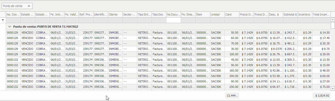Sort by the Ref. Pro... column header
The height and width of the screenshot is (101, 335).
[86, 14]
